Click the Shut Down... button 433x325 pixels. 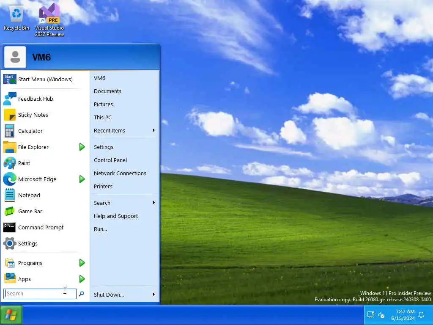click(x=109, y=295)
